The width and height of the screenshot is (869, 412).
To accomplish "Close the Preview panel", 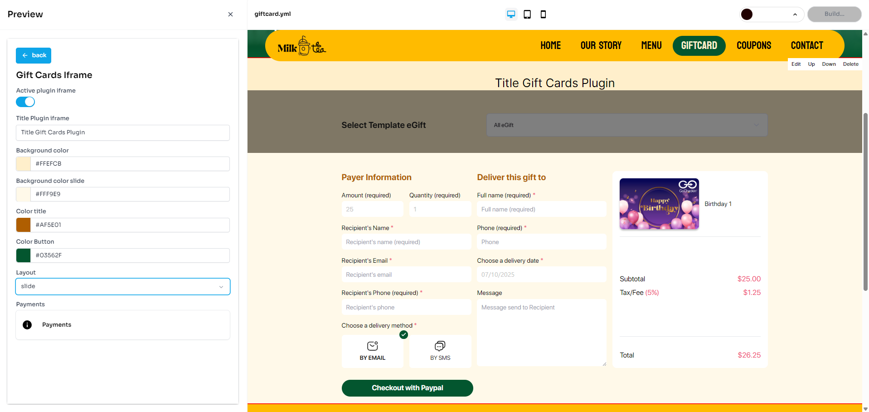I will pos(230,15).
